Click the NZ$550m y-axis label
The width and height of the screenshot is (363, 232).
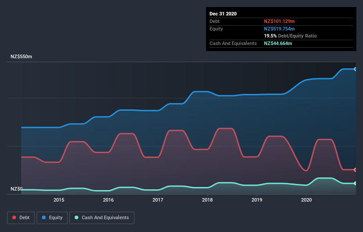click(x=21, y=56)
